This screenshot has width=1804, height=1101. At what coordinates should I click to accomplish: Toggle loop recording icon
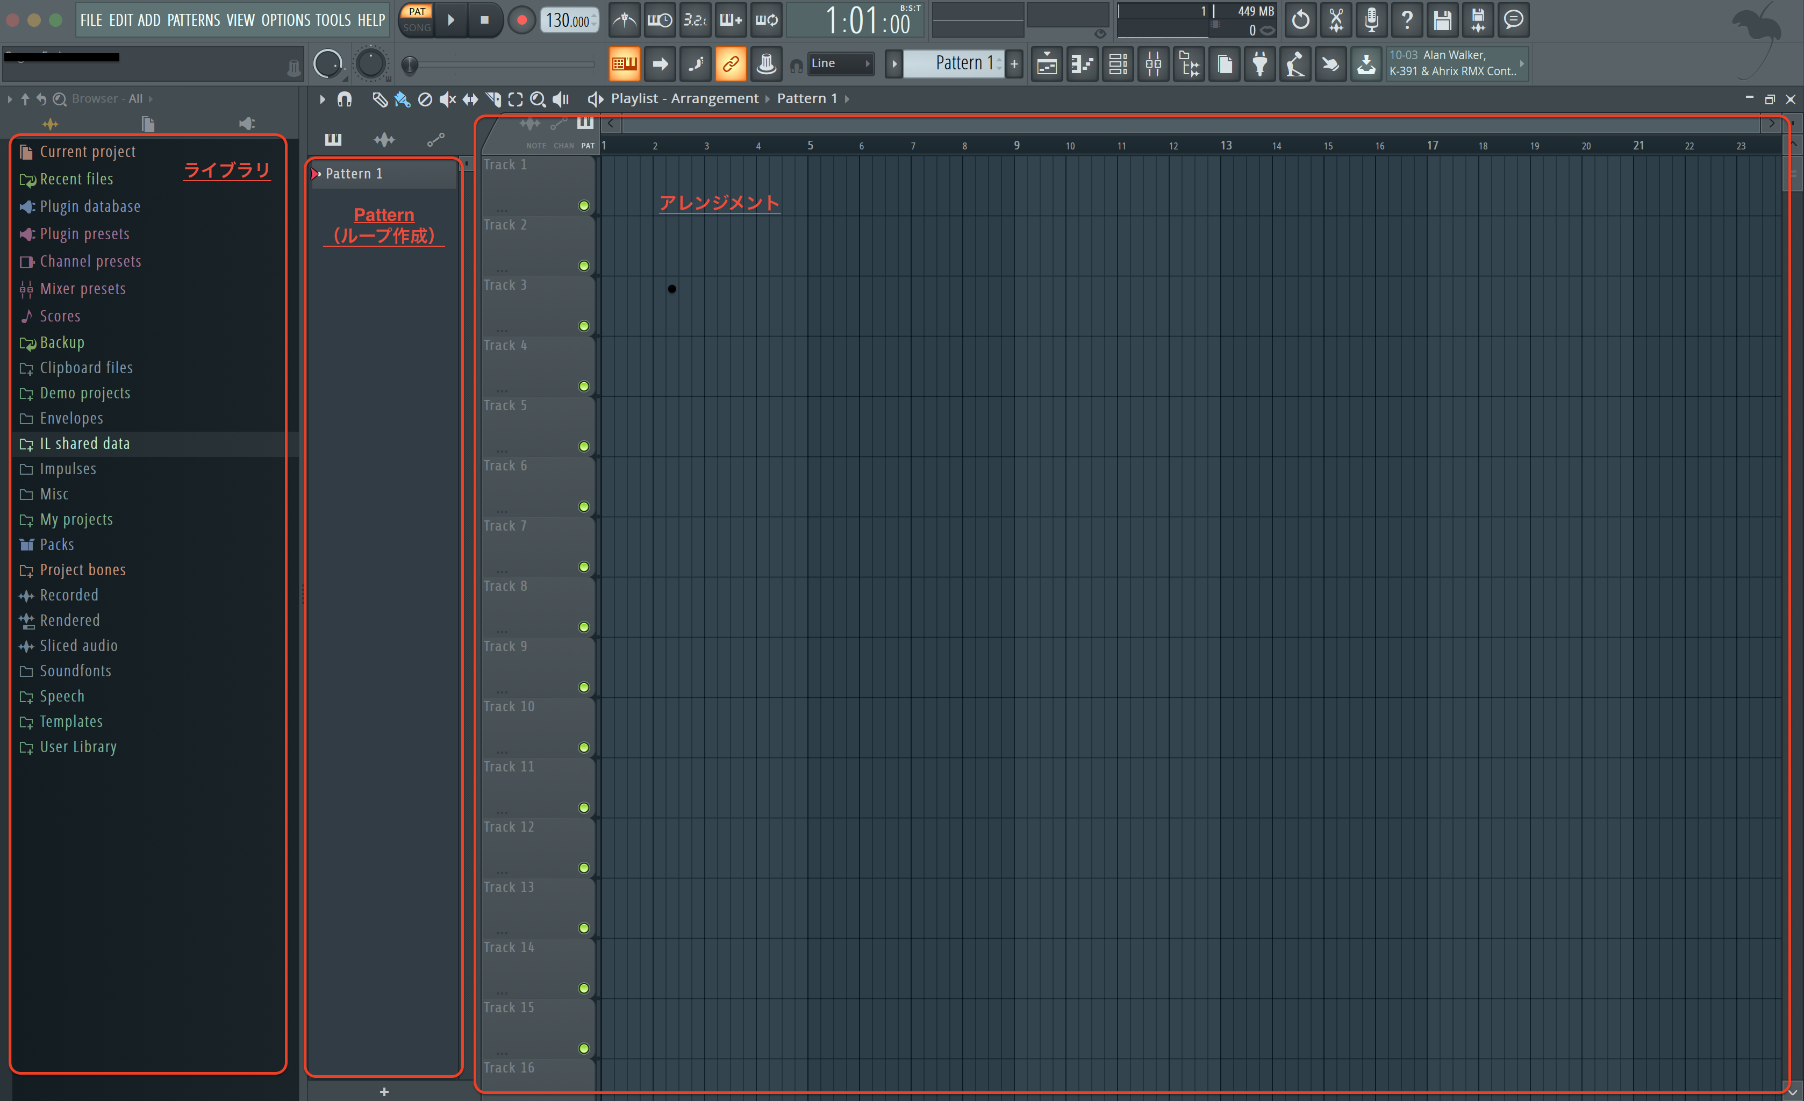click(x=766, y=20)
